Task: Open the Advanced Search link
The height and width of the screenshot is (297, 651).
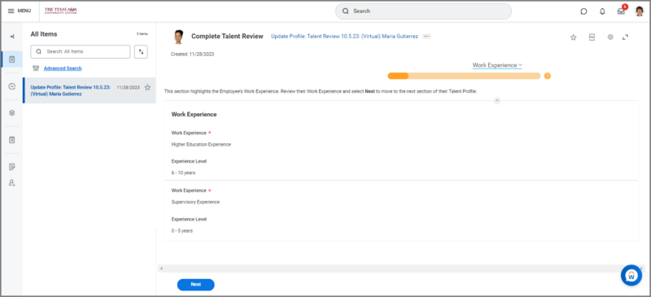Action: 63,68
